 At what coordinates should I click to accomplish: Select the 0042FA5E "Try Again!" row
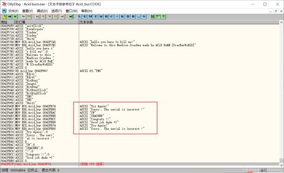click(x=140, y=106)
